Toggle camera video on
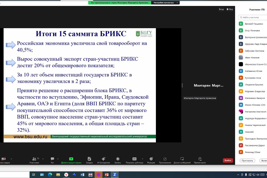Viewport: 267px width, 178px height. pyautogui.click(x=3, y=159)
